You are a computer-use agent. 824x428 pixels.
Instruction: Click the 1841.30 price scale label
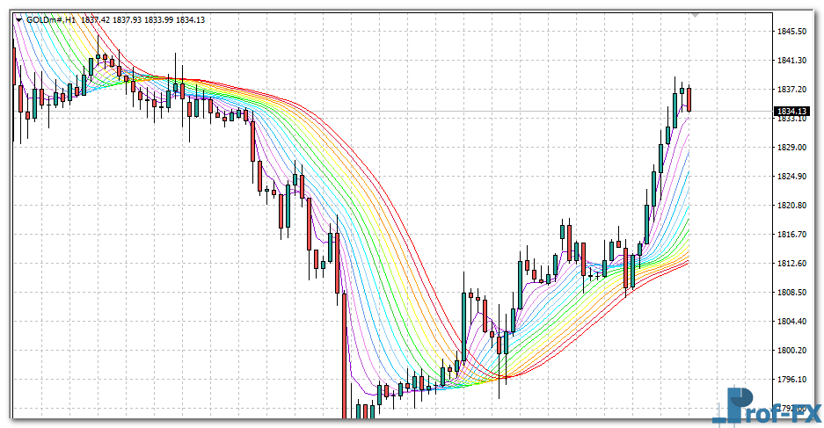click(x=791, y=61)
